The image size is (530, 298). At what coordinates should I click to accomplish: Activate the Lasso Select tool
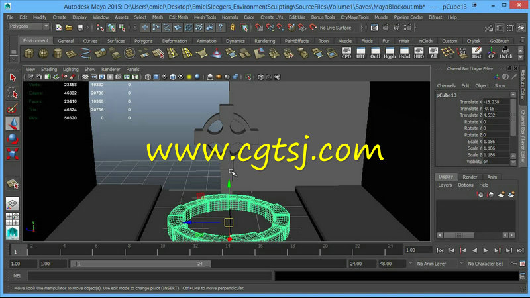tap(13, 93)
